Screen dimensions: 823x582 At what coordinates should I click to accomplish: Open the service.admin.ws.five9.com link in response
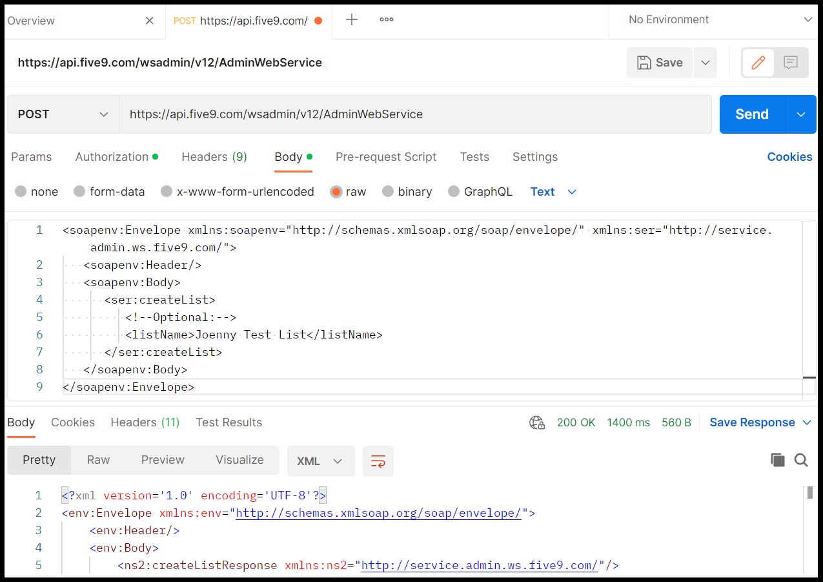[480, 566]
